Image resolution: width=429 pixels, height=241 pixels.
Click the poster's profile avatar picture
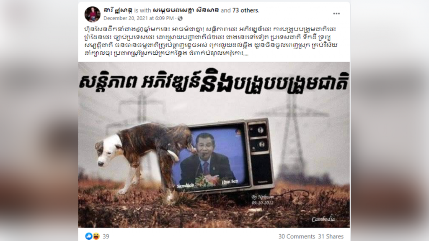coord(92,14)
